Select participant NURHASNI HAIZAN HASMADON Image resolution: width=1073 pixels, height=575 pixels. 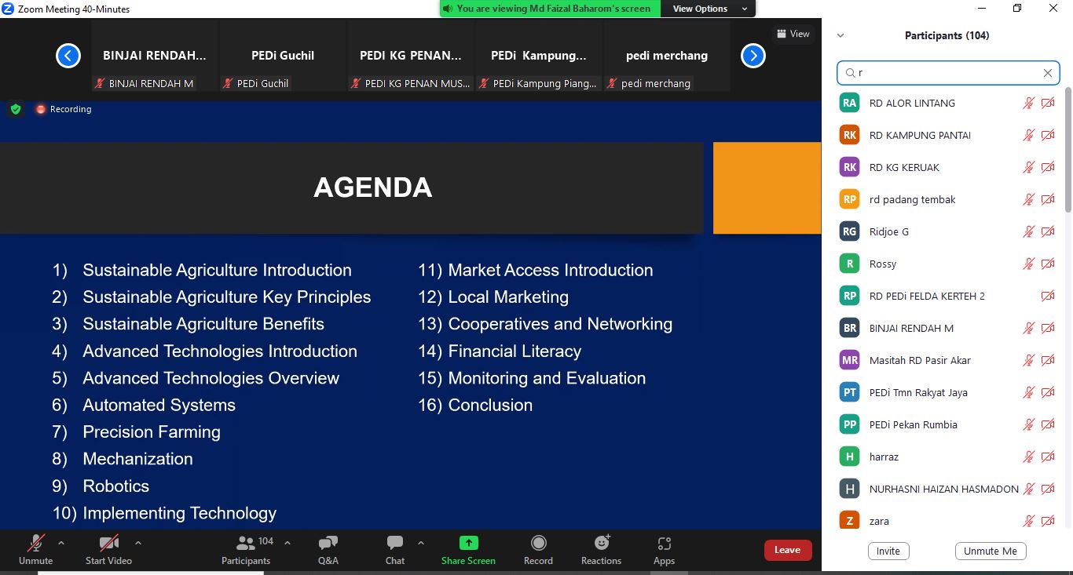(x=947, y=489)
